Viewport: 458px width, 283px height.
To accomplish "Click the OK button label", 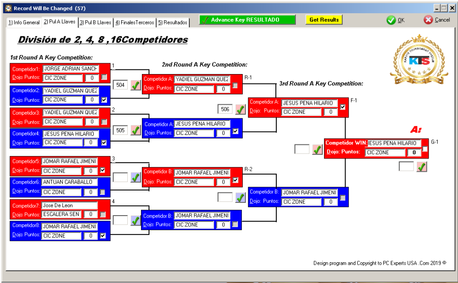I will click(401, 20).
